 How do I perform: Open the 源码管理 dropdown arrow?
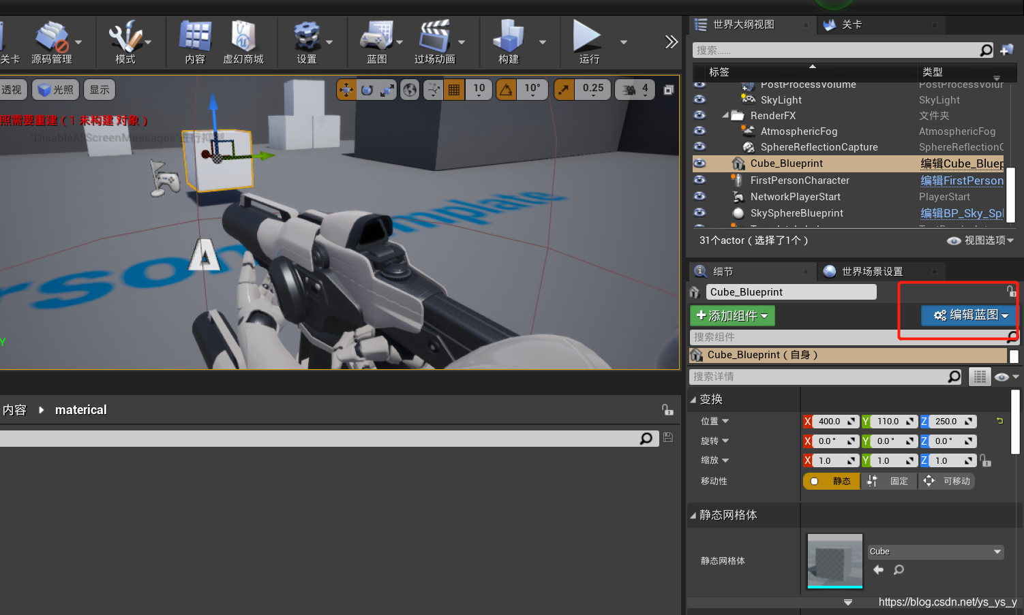[78, 42]
